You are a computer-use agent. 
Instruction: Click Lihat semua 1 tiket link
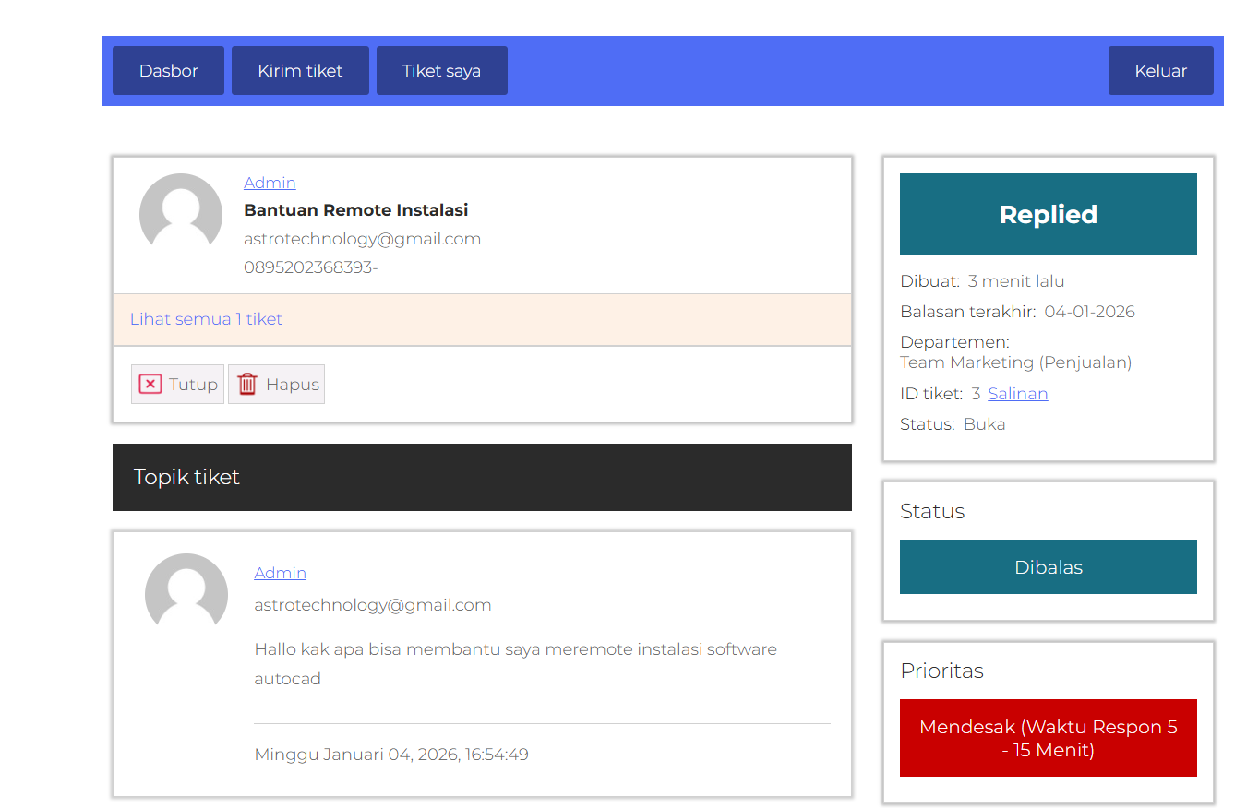pos(206,319)
